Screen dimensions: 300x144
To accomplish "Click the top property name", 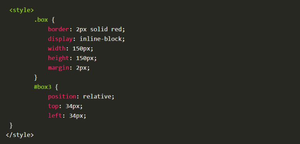I will point(53,106).
